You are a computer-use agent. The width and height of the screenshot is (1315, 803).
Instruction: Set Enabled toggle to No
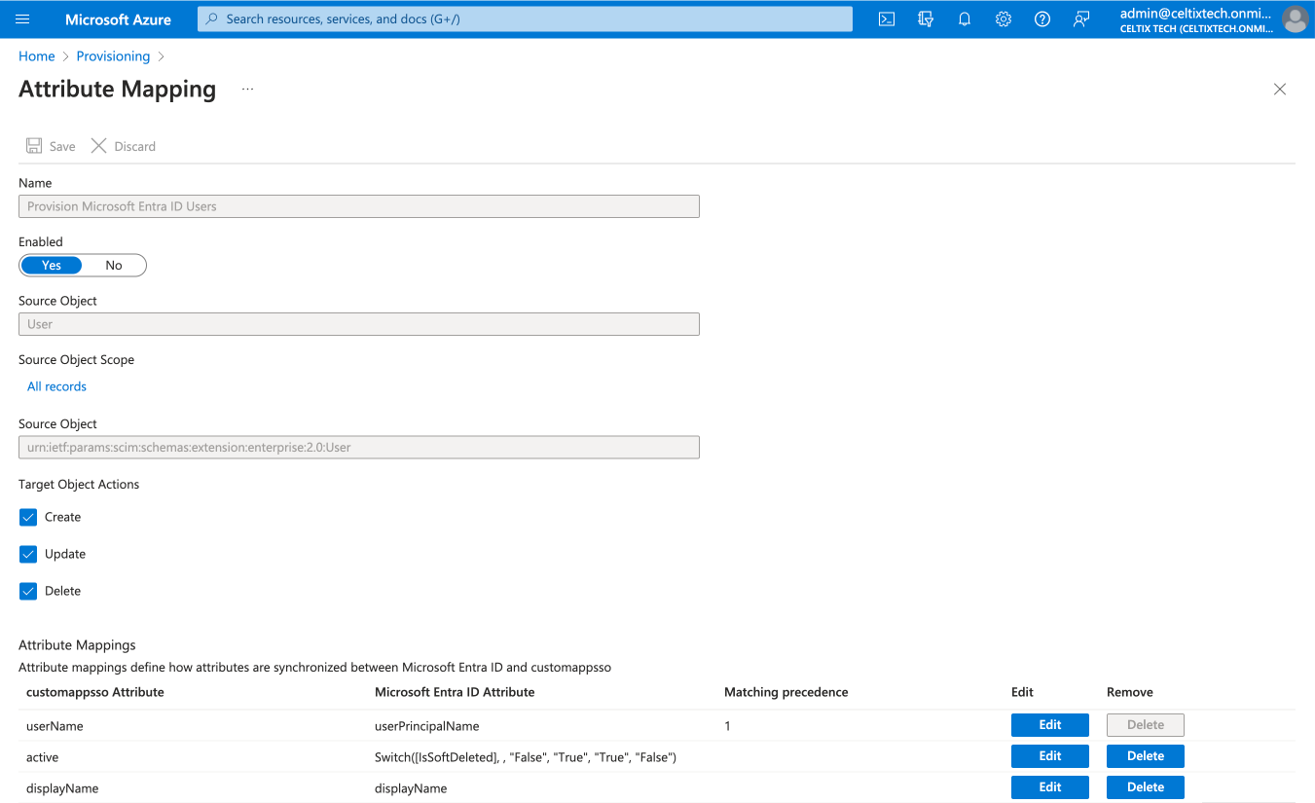[114, 266]
